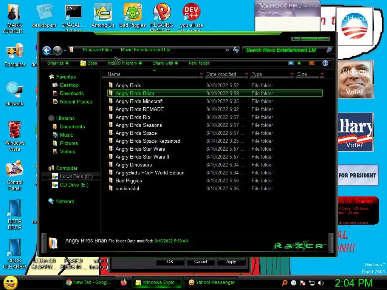Screen dimensions: 387x290
Task: Select CD Drive (E:) in navigation pane
Action: pos(70,185)
